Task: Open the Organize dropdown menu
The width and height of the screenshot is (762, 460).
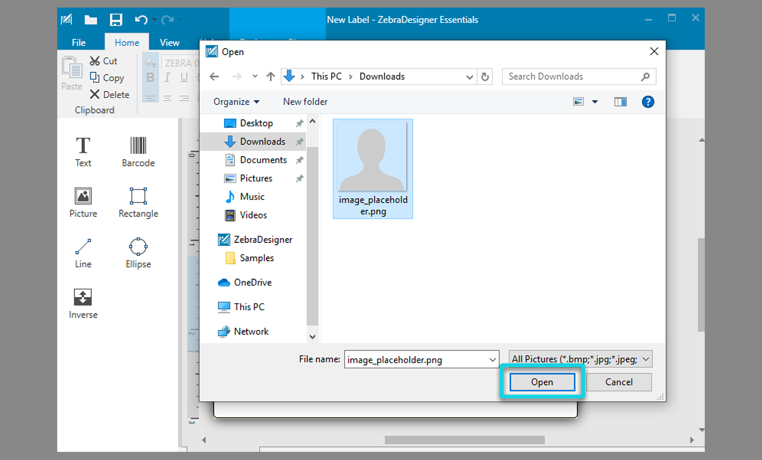Action: tap(236, 102)
